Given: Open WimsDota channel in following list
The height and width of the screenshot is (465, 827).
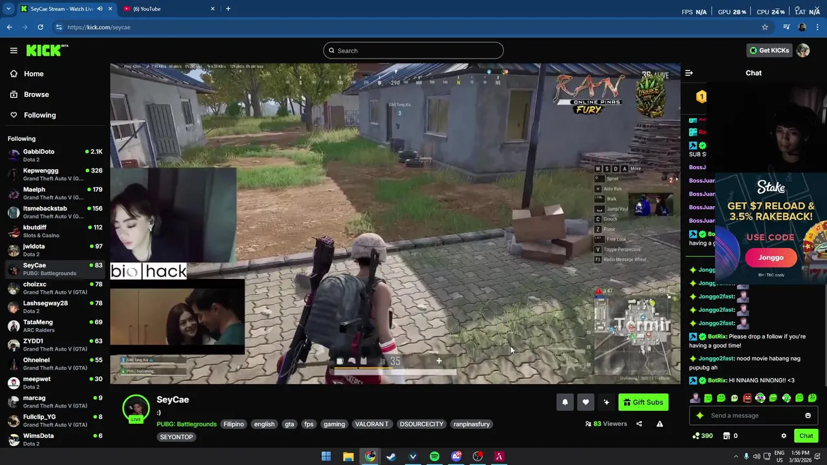Looking at the screenshot, I should pyautogui.click(x=55, y=440).
